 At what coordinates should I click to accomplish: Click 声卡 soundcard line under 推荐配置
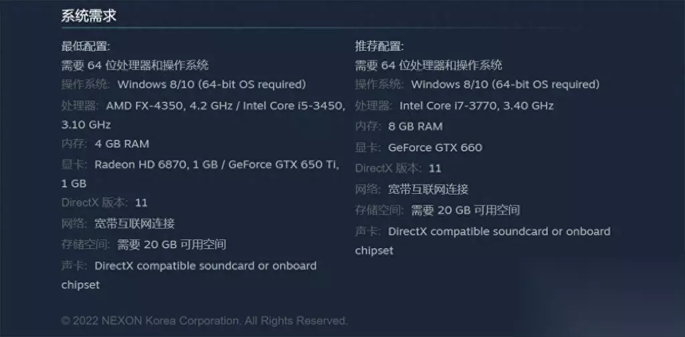482,231
